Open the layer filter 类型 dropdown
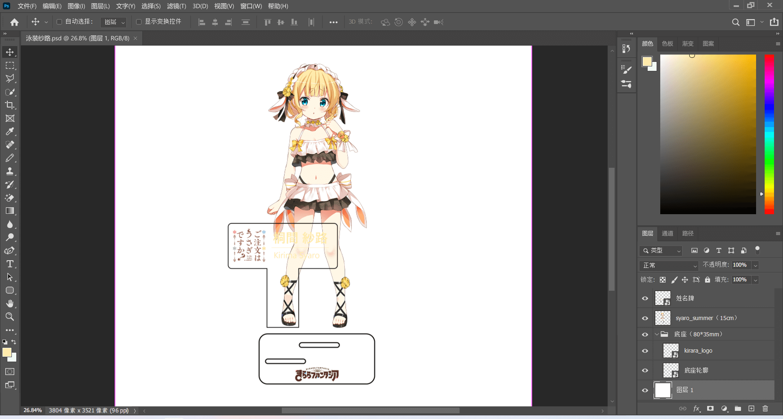The width and height of the screenshot is (783, 419). (x=661, y=250)
